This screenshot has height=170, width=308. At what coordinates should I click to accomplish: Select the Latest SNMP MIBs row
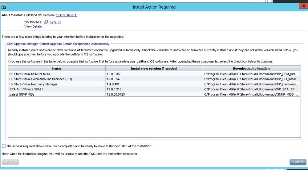[x=154, y=94]
